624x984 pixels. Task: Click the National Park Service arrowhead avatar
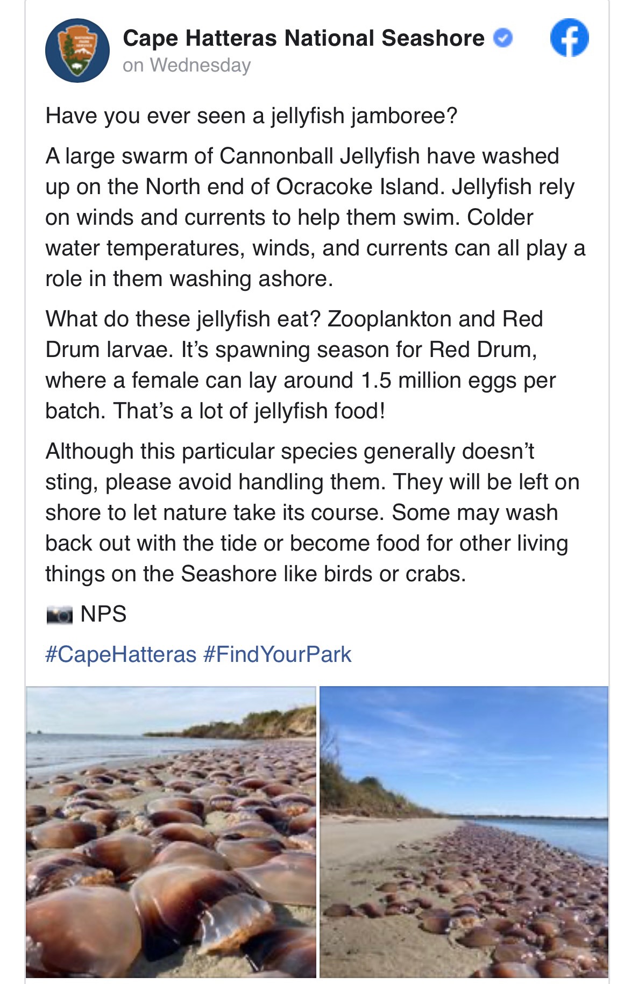click(x=77, y=51)
